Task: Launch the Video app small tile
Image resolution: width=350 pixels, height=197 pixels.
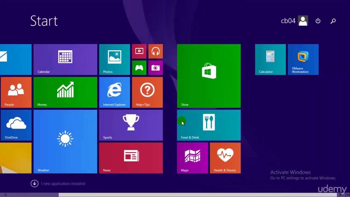Action: [139, 51]
